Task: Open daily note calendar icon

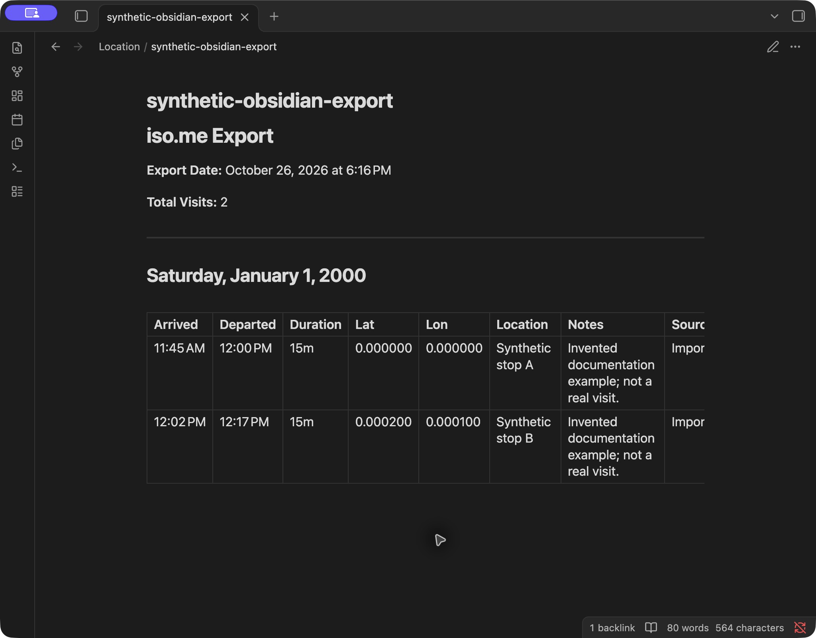Action: click(x=17, y=120)
